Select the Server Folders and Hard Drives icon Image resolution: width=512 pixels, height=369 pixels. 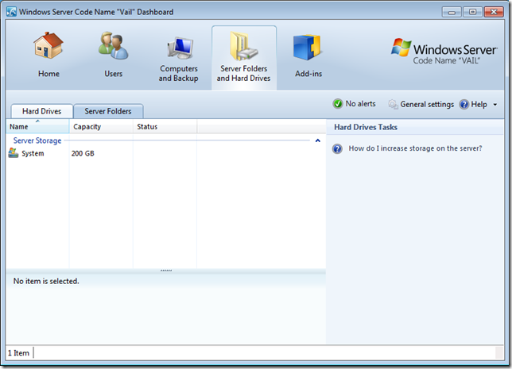tap(243, 46)
